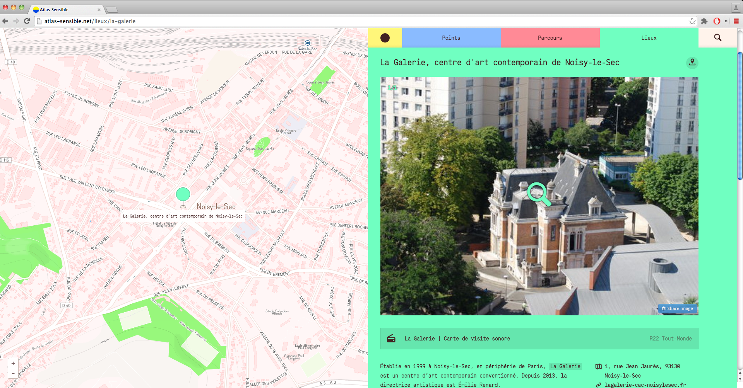Viewport: 743px width, 388px height.
Task: Click the Noisy-le-Sec town label on map
Action: (216, 206)
